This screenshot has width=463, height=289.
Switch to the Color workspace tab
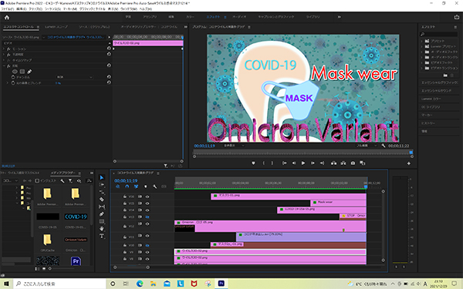[190, 17]
